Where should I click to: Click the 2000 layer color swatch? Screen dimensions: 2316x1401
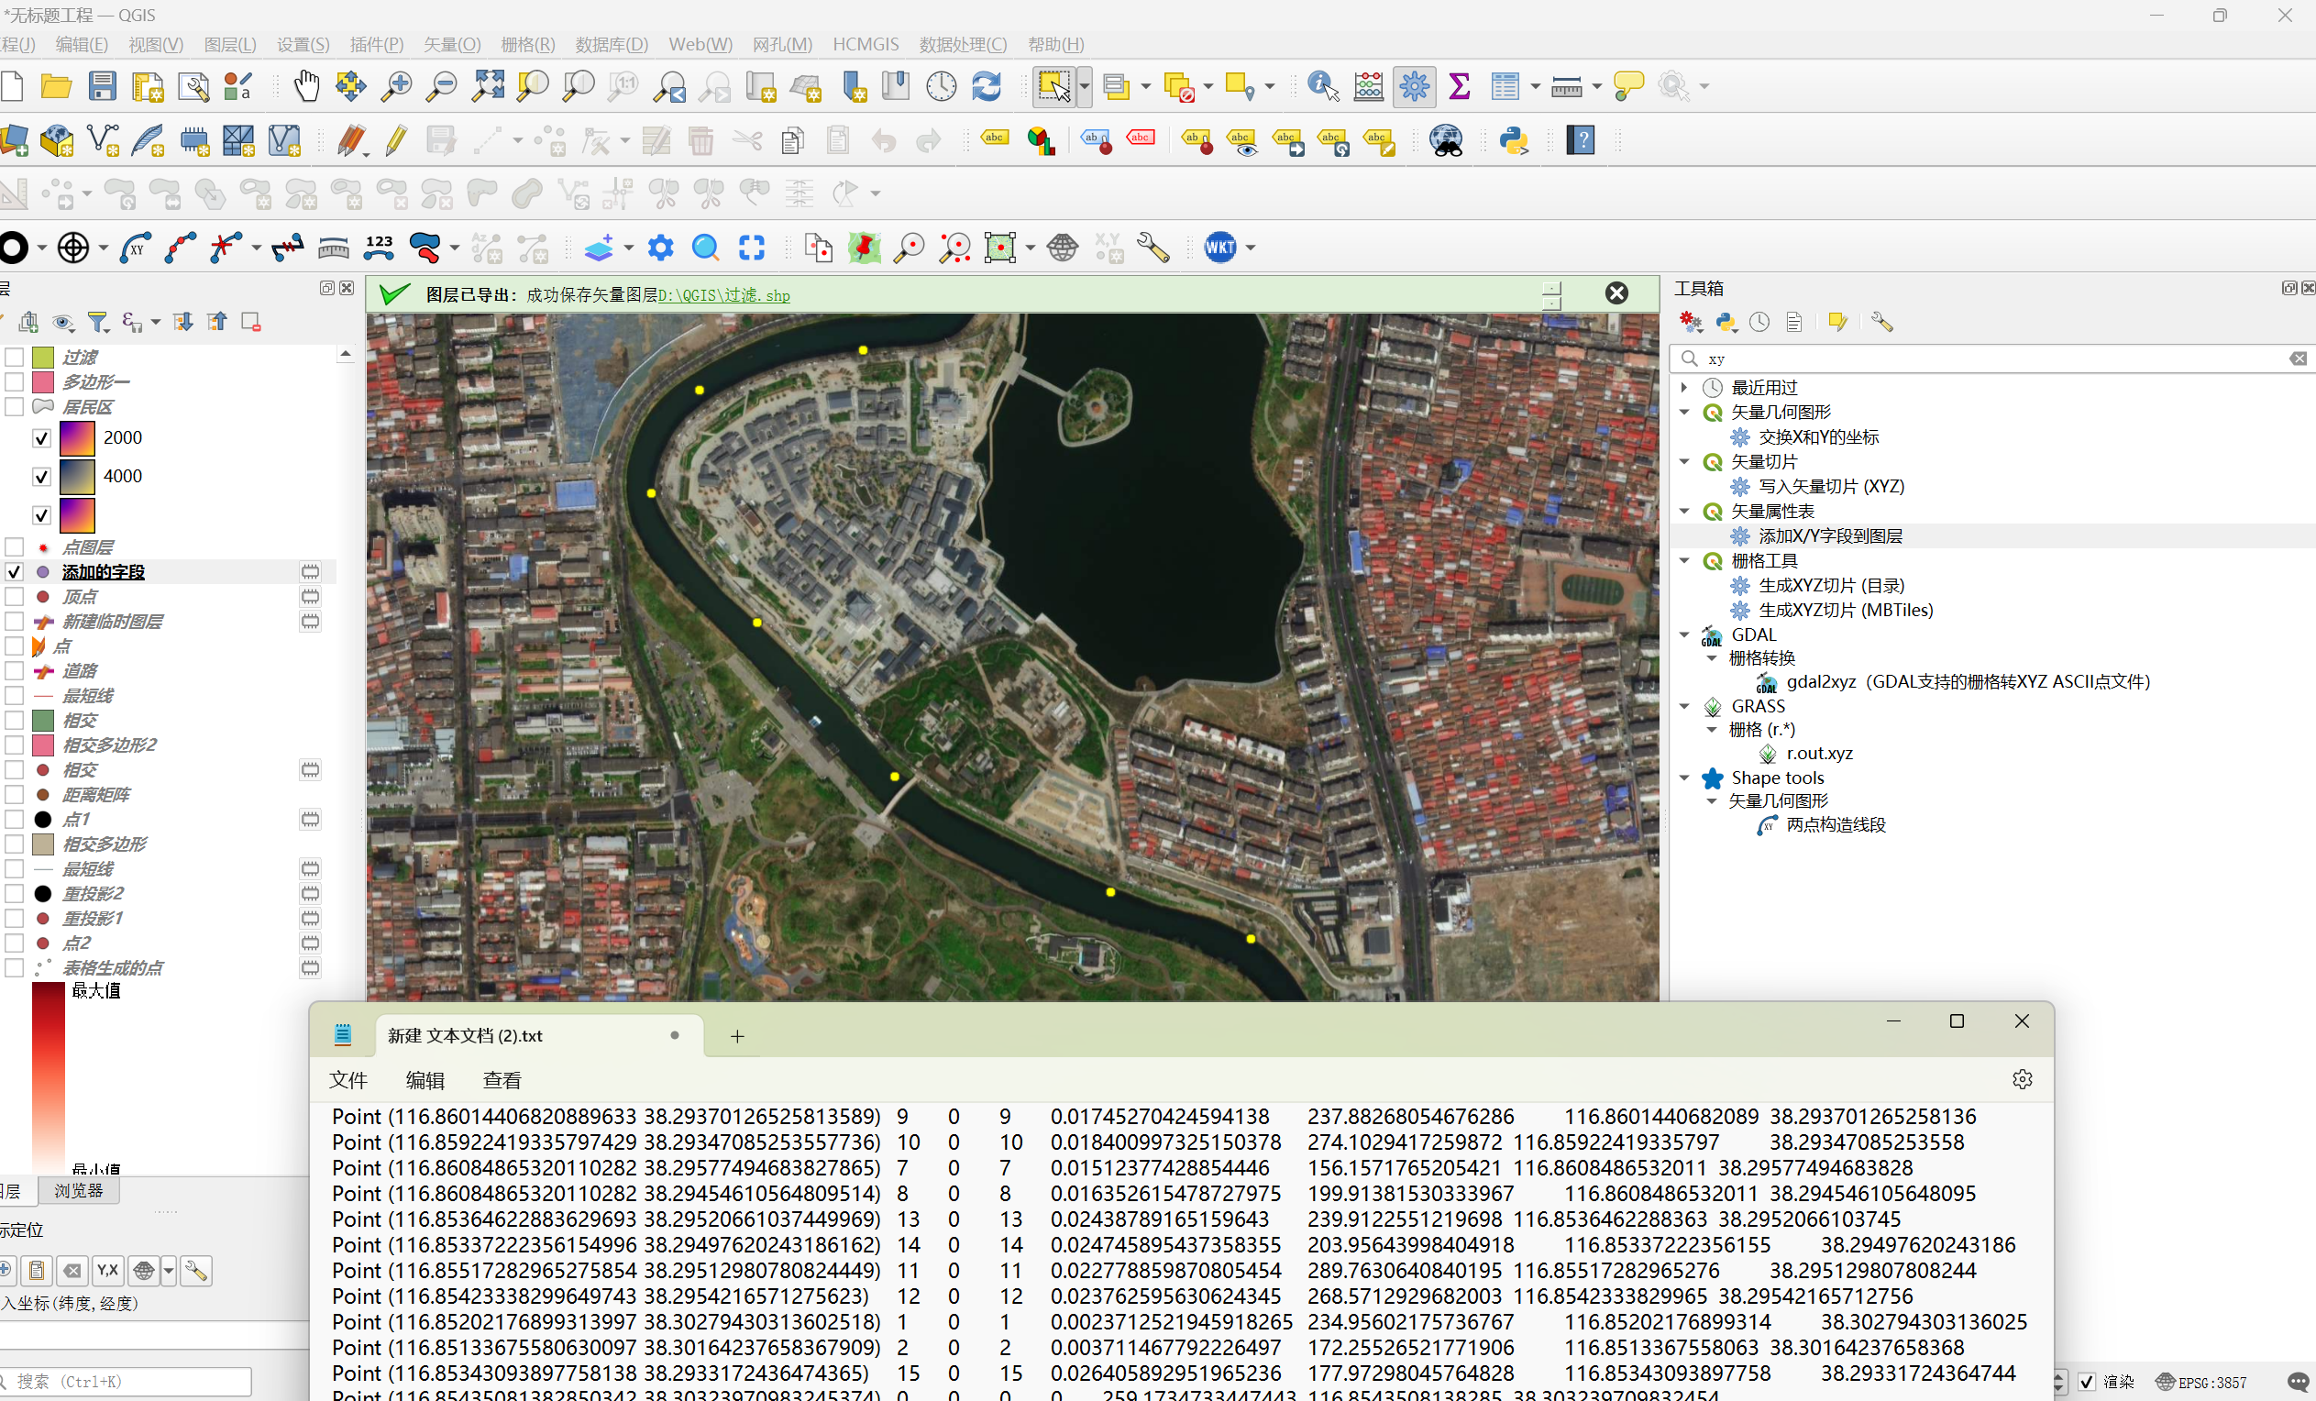pyautogui.click(x=77, y=438)
